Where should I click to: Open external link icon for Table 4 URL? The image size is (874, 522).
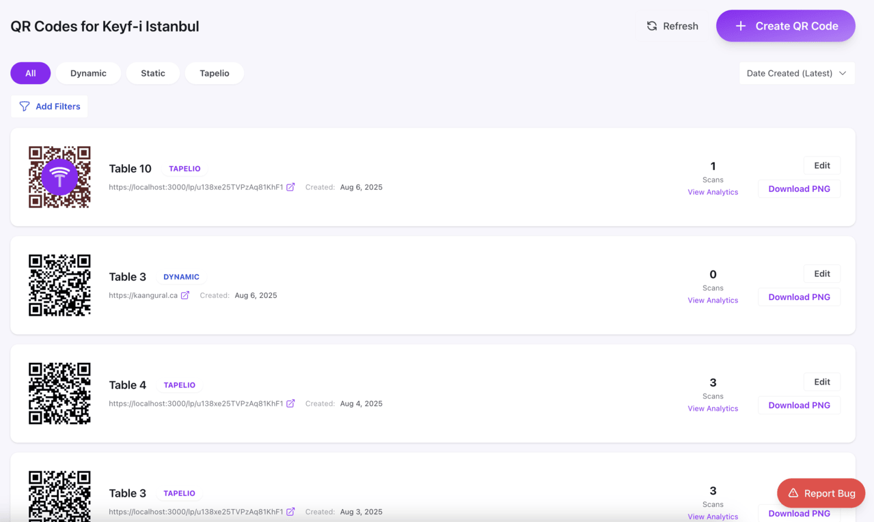coord(290,403)
